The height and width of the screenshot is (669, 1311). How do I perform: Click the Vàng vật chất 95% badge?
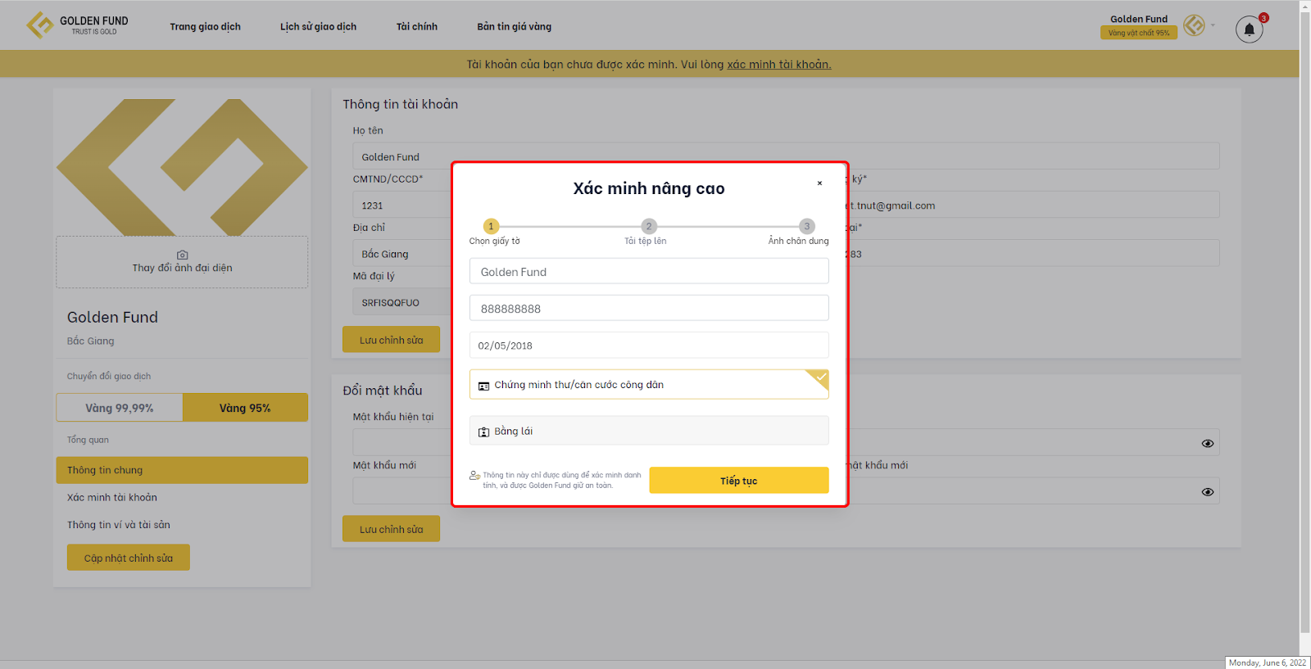pos(1139,33)
